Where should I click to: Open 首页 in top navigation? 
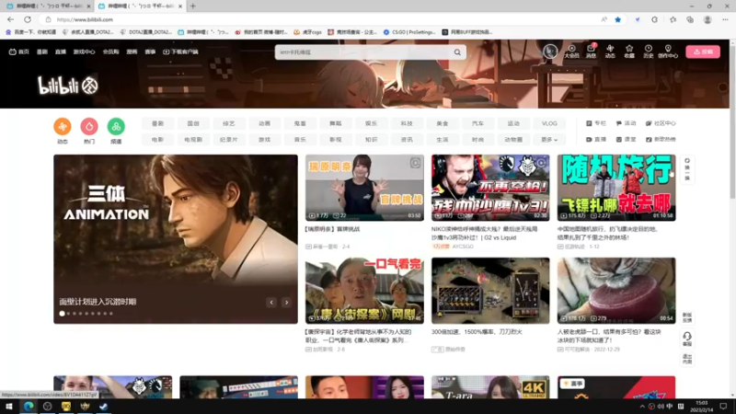[18, 52]
